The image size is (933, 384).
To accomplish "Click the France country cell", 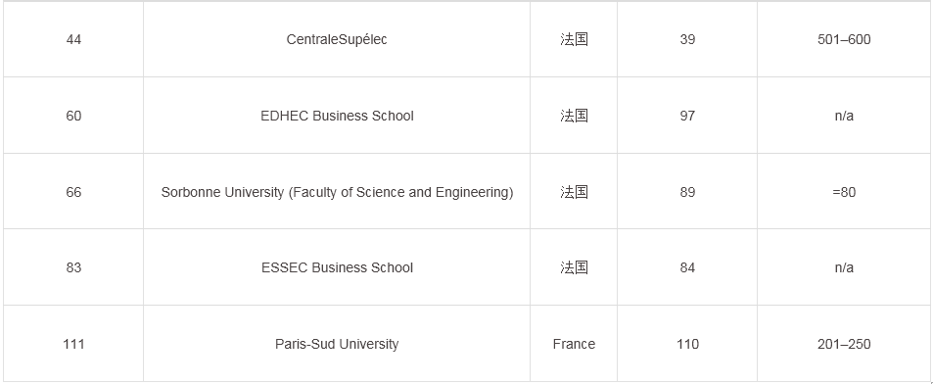I will [x=574, y=344].
